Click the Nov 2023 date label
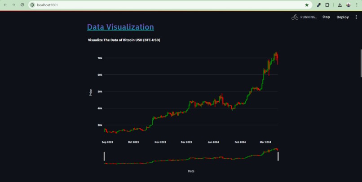This screenshot has width=362, height=182. pos(160,142)
